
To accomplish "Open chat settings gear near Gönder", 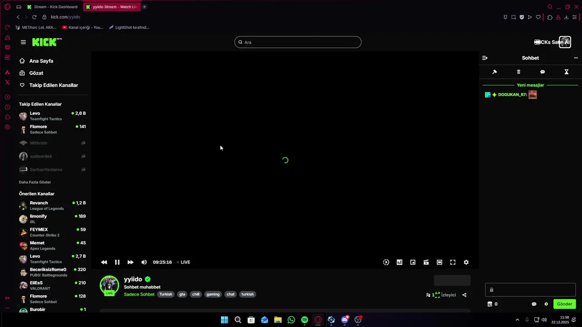I will (546, 304).
